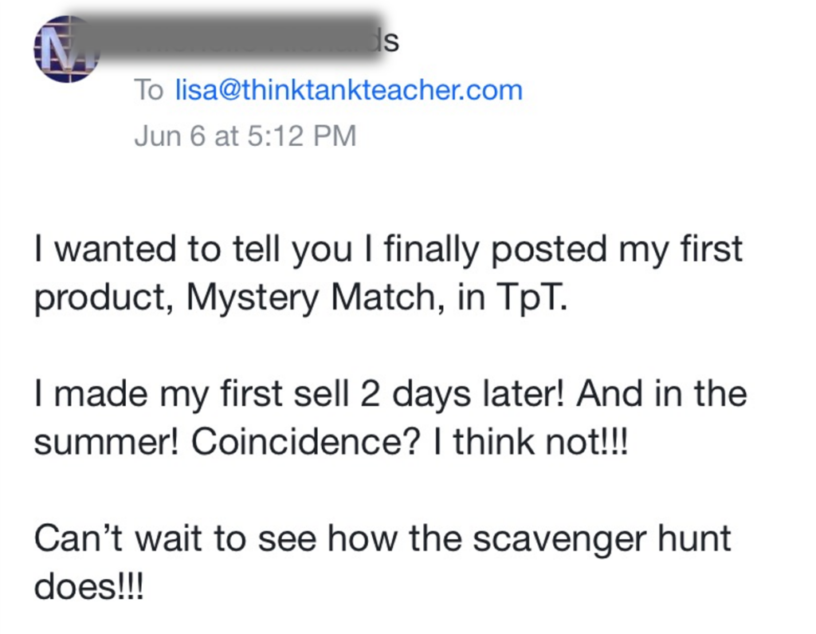816x634 pixels.
Task: Click the phrase "I think not!!!"
Action: pos(531,442)
